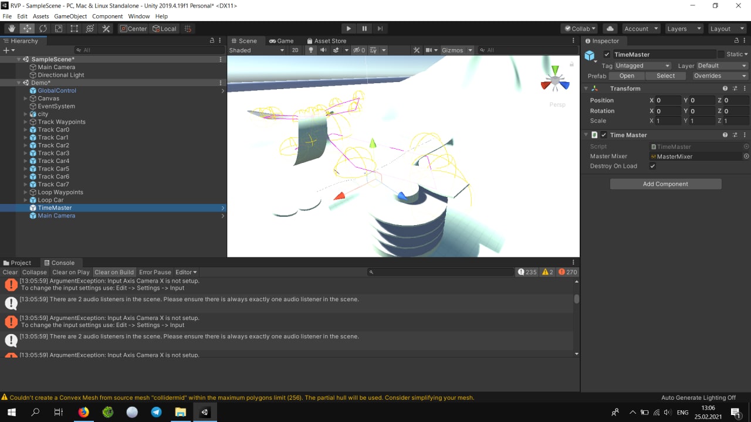This screenshot has height=422, width=751.
Task: Expand the Track Waypoints object
Action: (x=25, y=122)
